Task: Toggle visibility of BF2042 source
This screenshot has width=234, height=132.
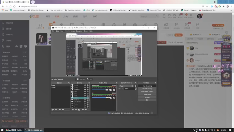Action: point(85,100)
